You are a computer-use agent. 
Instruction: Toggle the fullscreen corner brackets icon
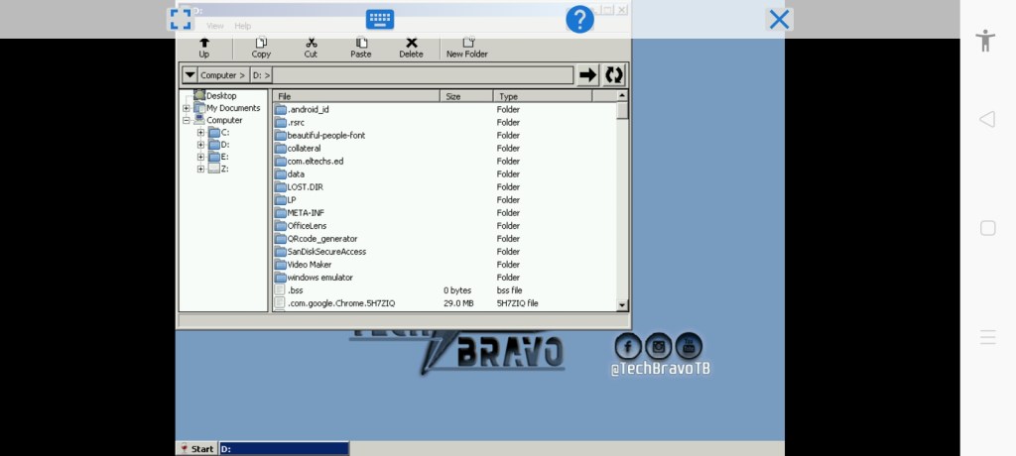pos(181,19)
